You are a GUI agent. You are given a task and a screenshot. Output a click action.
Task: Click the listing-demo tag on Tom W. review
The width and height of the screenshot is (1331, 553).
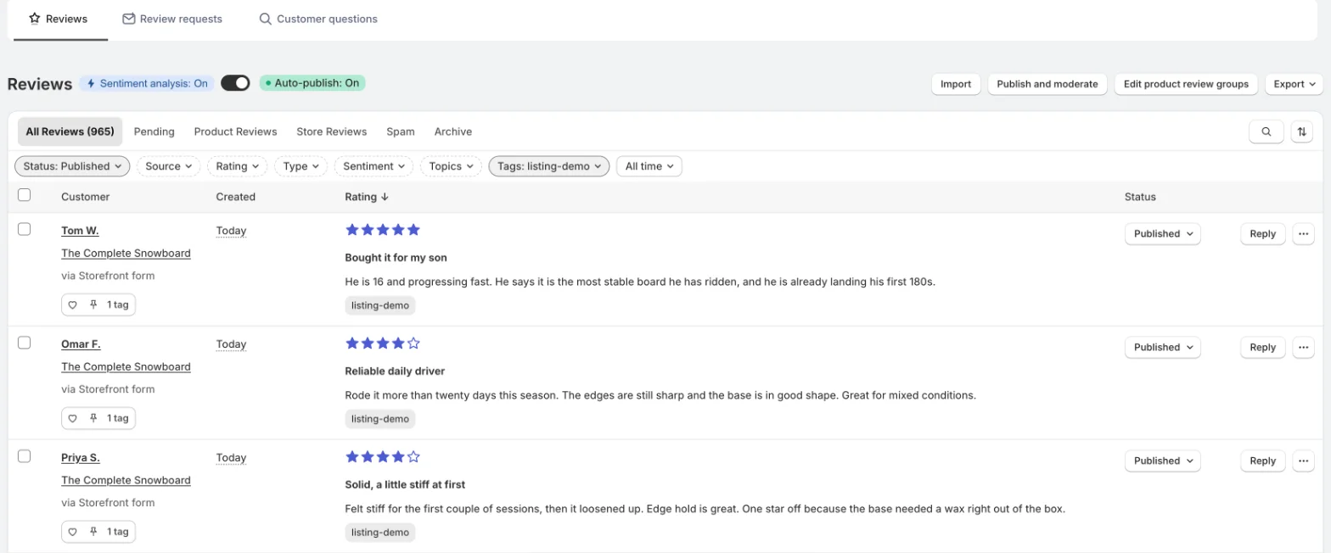pos(380,305)
